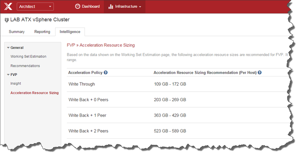The image size is (300, 156).
Task: Switch to the Summary tab
Action: click(x=16, y=31)
